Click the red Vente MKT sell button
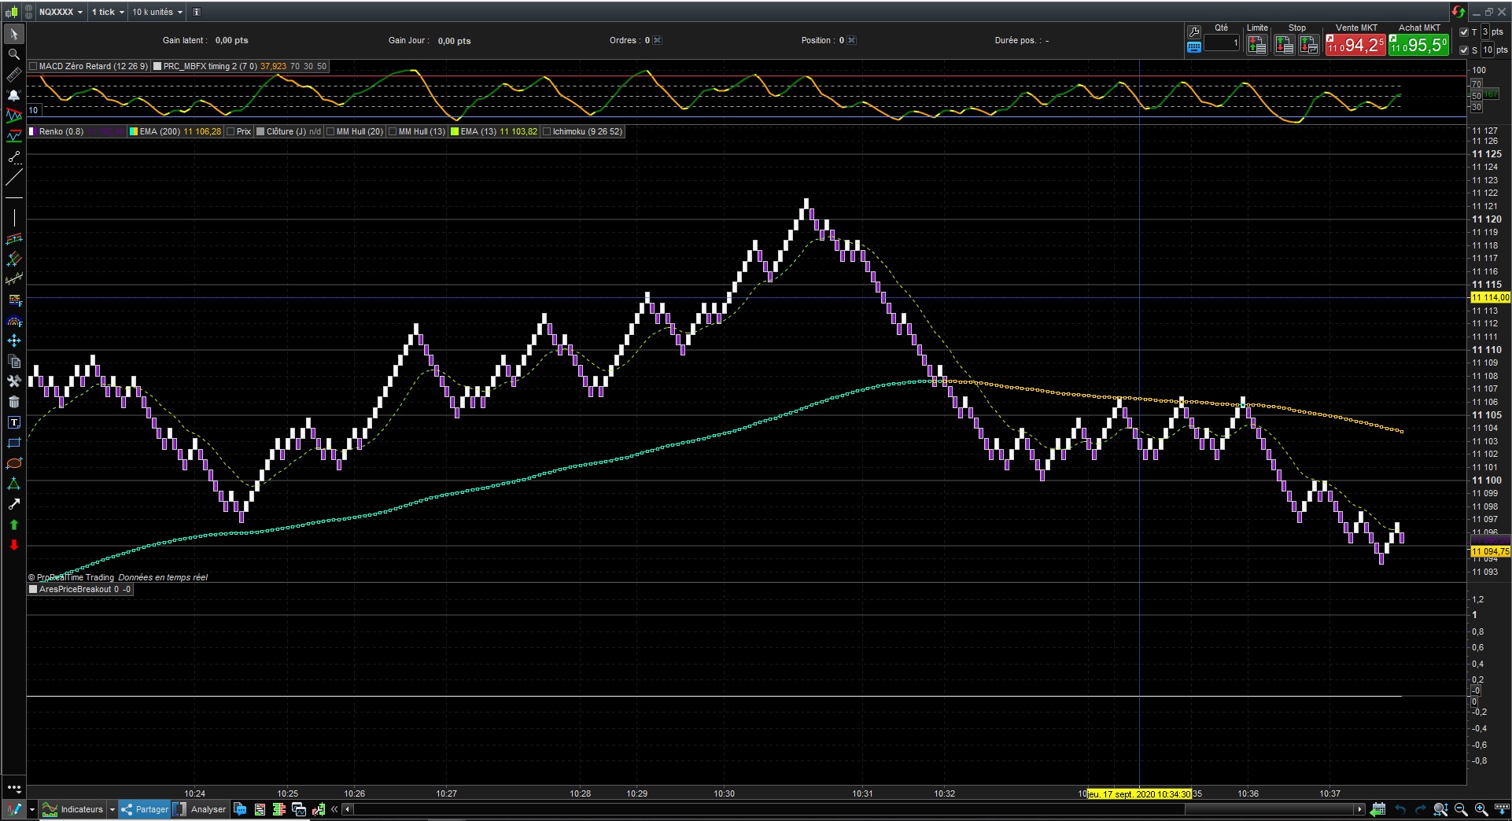This screenshot has width=1512, height=821. pyautogui.click(x=1355, y=45)
